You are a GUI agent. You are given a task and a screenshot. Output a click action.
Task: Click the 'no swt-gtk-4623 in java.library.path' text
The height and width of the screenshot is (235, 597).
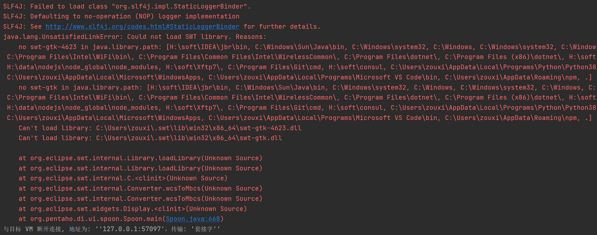point(90,47)
